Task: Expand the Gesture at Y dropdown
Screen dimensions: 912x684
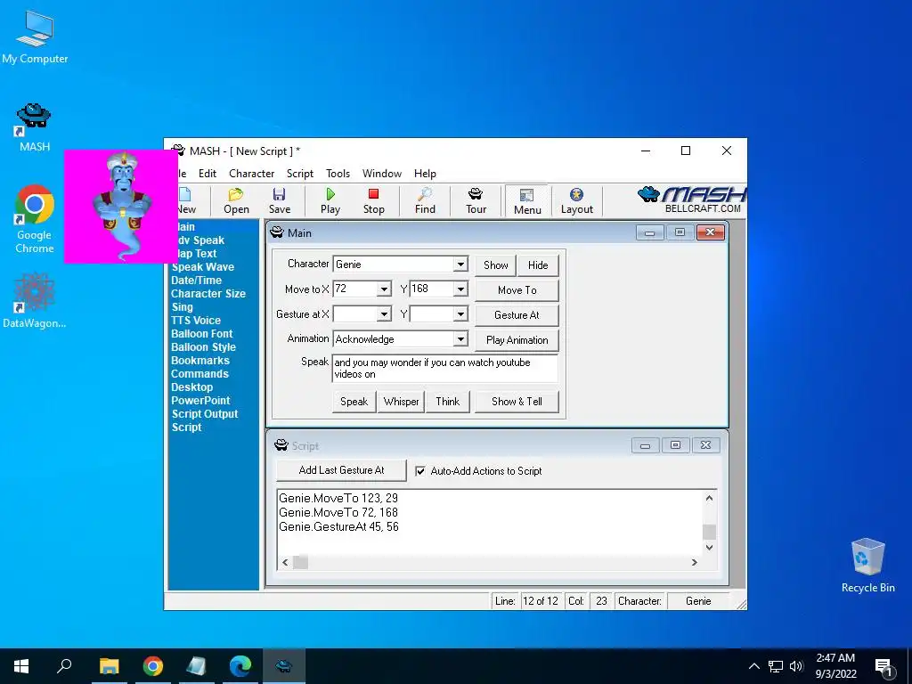Action: [460, 314]
